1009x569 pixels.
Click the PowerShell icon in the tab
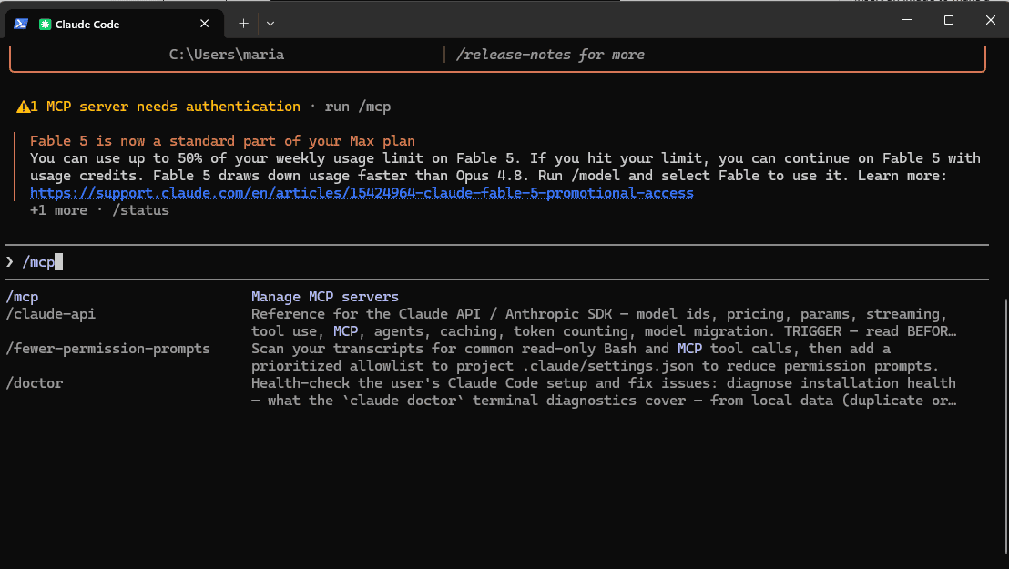point(21,24)
